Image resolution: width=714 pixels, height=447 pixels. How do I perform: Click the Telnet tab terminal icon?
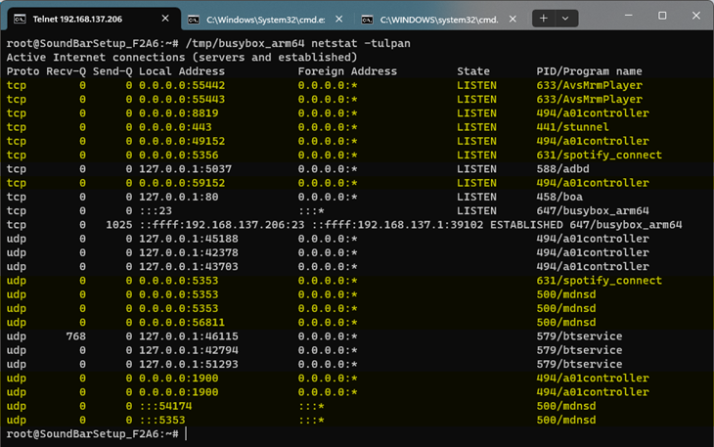20,19
